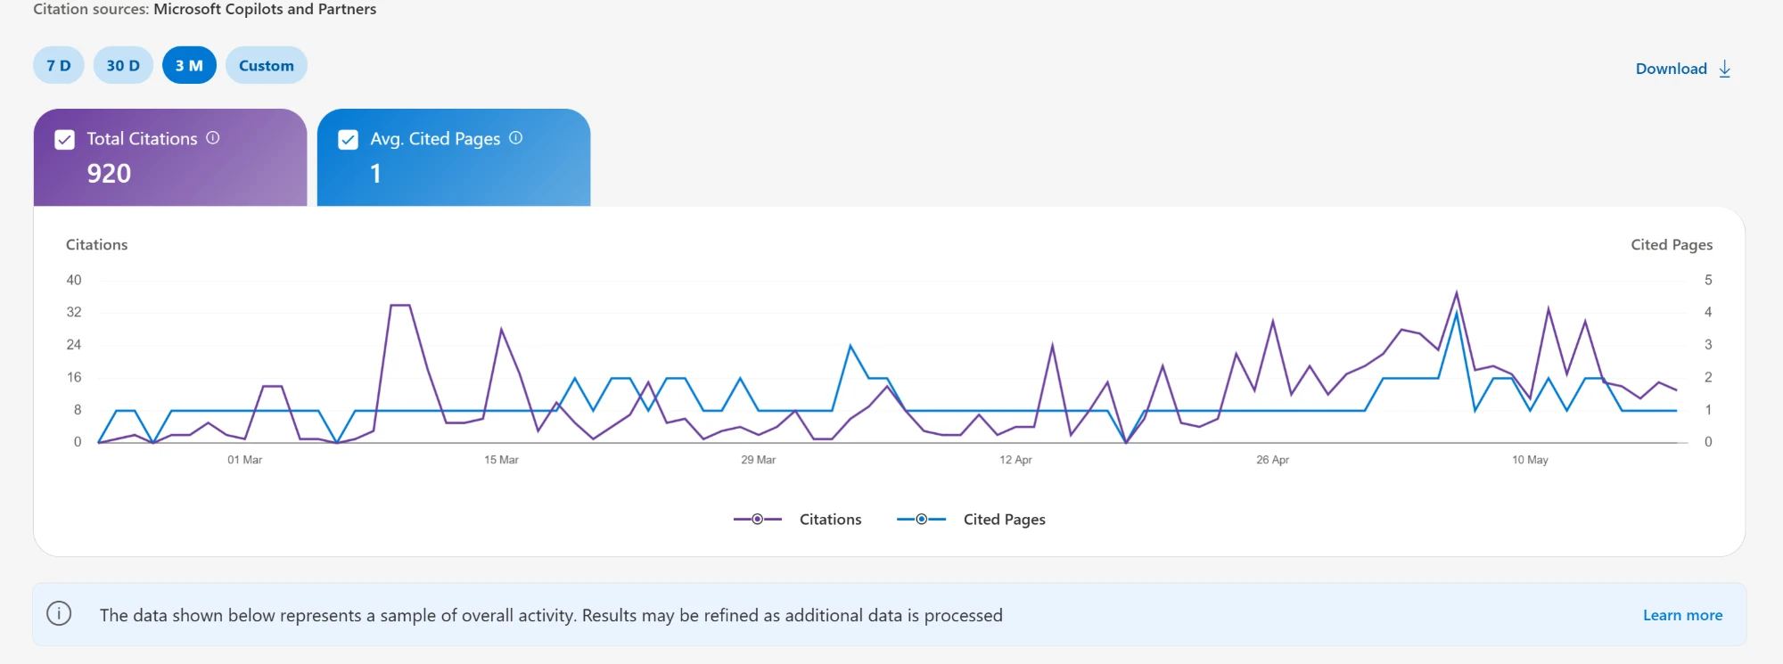Click the Total Citations info icon
Viewport: 1783px width, 664px height.
pyautogui.click(x=213, y=138)
